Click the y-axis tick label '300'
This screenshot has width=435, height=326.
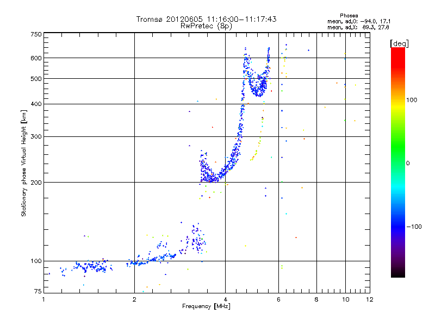click(x=36, y=136)
